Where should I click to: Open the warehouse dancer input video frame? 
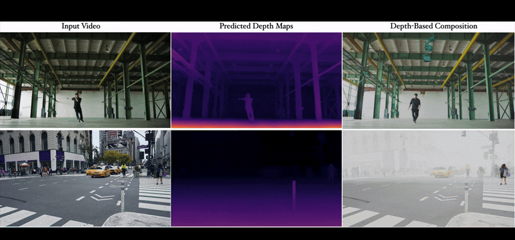click(x=85, y=80)
